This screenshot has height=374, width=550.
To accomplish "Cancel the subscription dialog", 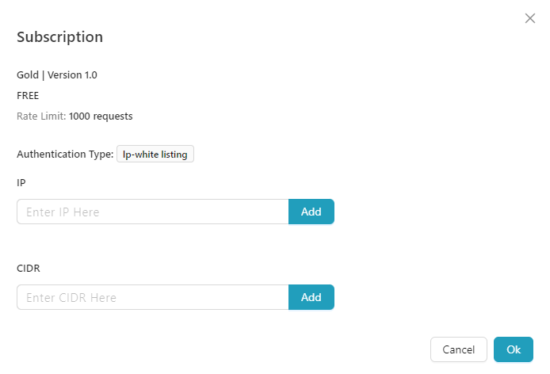I will [x=458, y=349].
